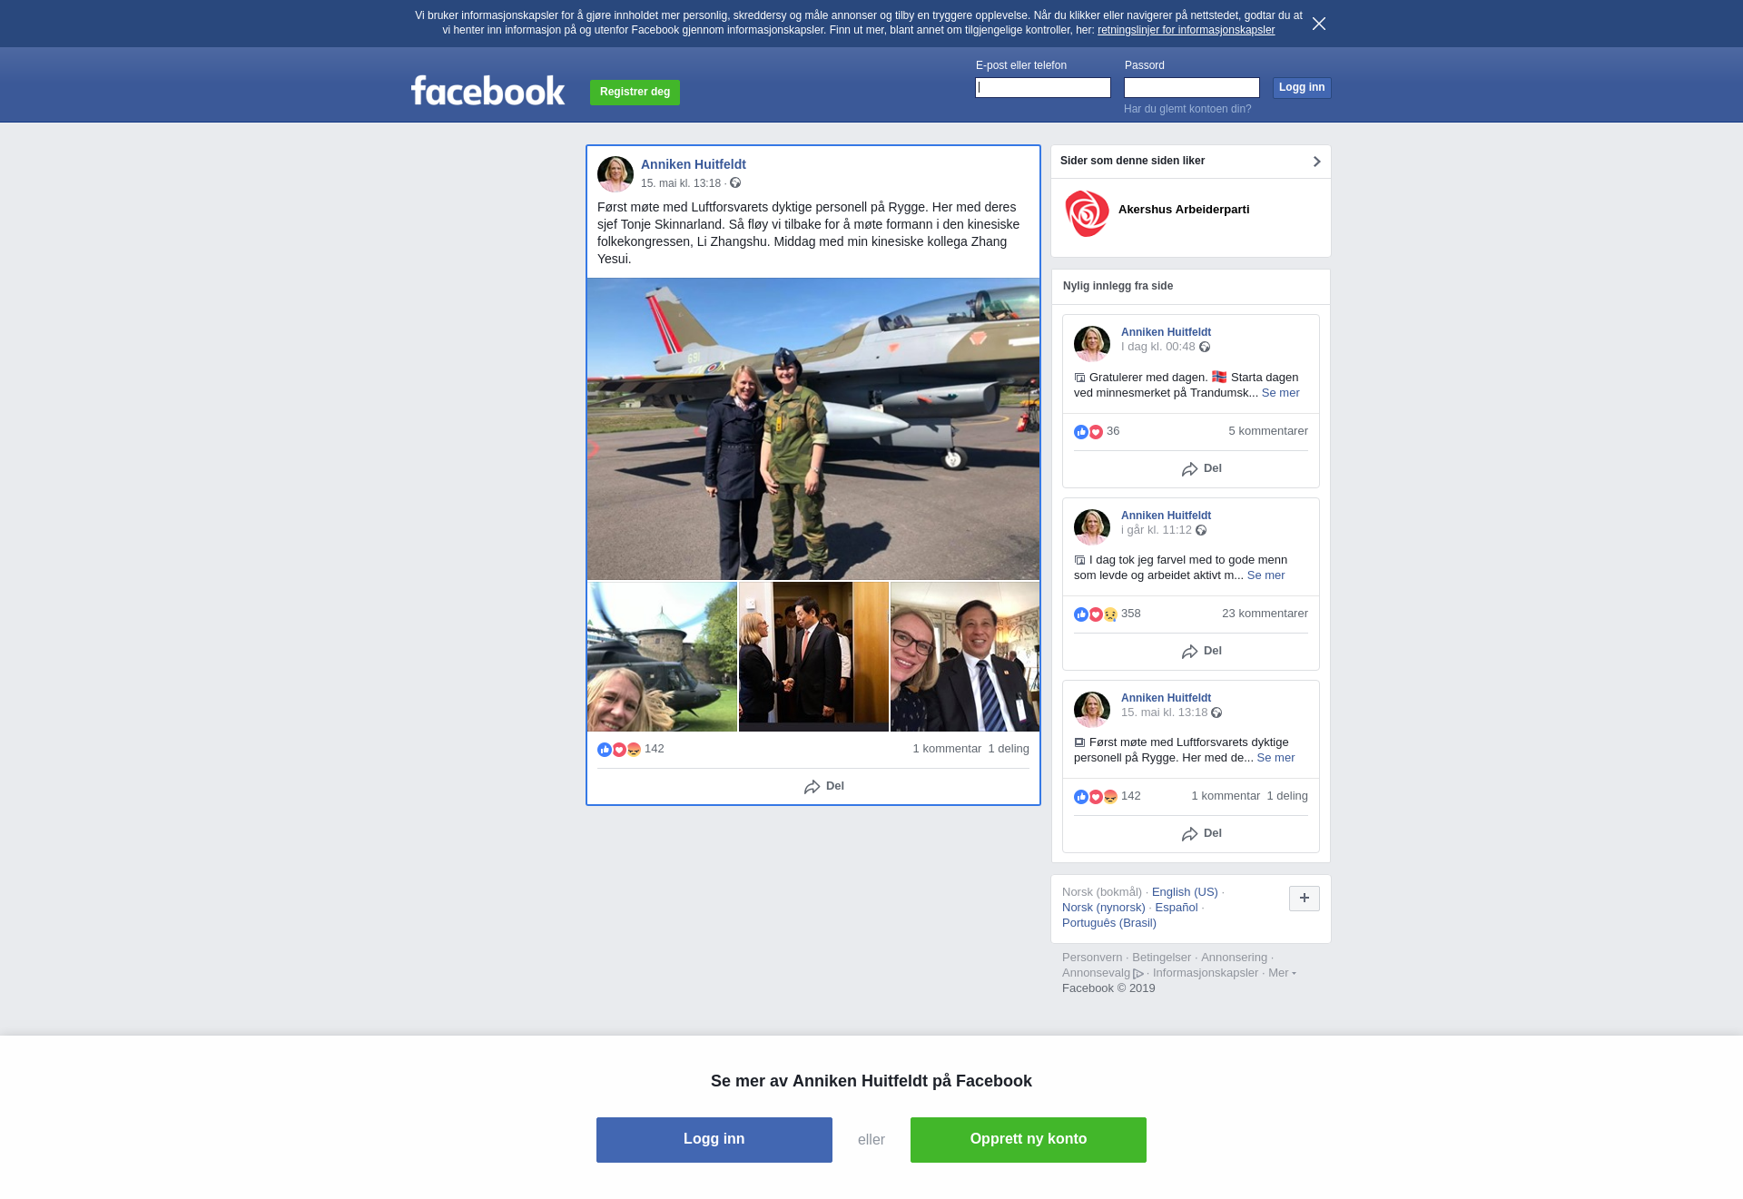The width and height of the screenshot is (1743, 1199).
Task: Open Annonsevalg footer link
Action: [x=1103, y=973]
